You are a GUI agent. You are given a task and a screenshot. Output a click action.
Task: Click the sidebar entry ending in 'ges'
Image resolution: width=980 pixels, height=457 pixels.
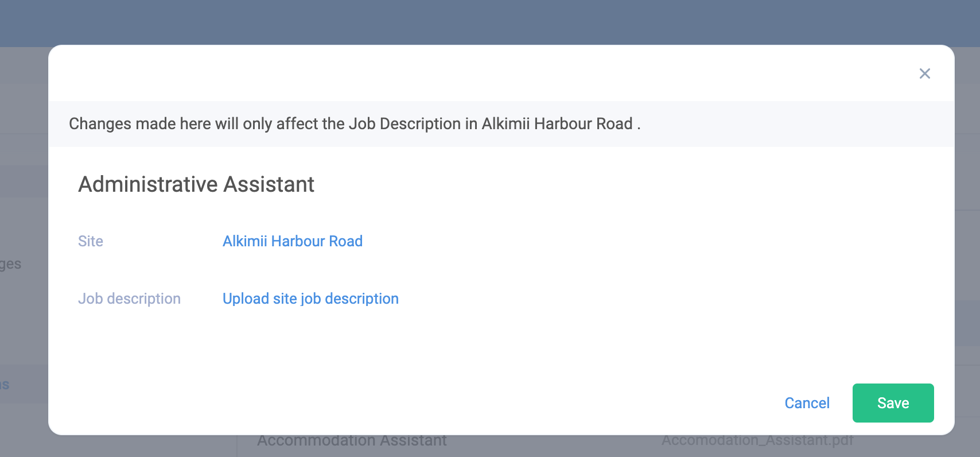[10, 264]
